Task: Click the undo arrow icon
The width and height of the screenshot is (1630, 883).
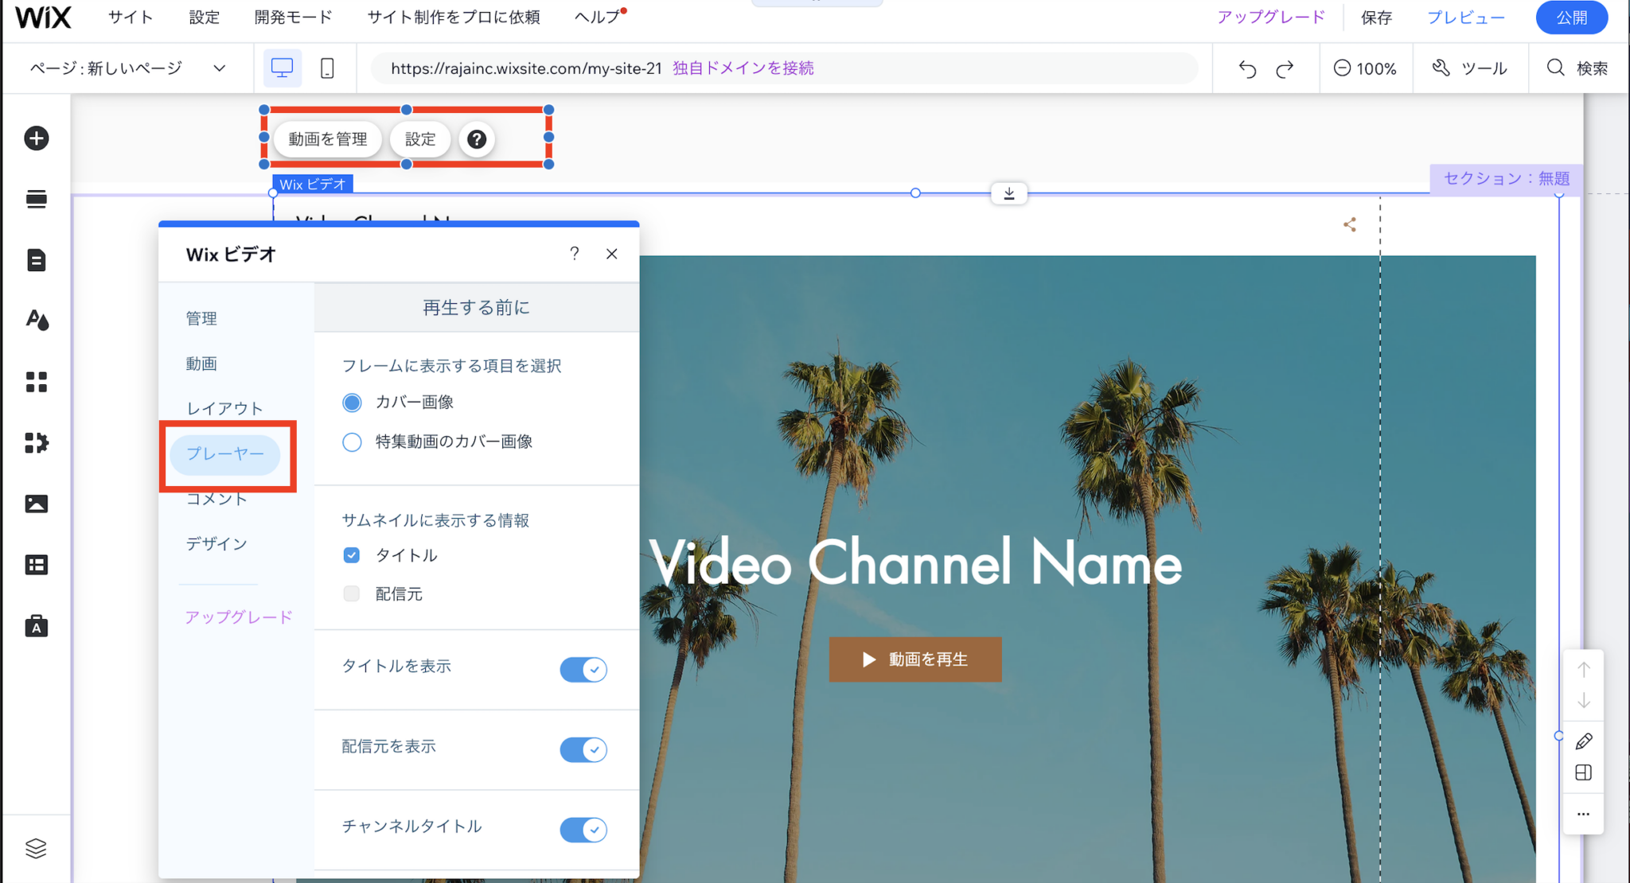Action: (1246, 68)
